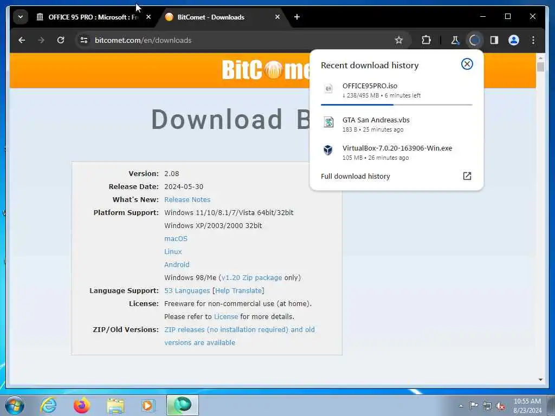The height and width of the screenshot is (416, 555).
Task: Open the Release Notes link
Action: point(187,199)
